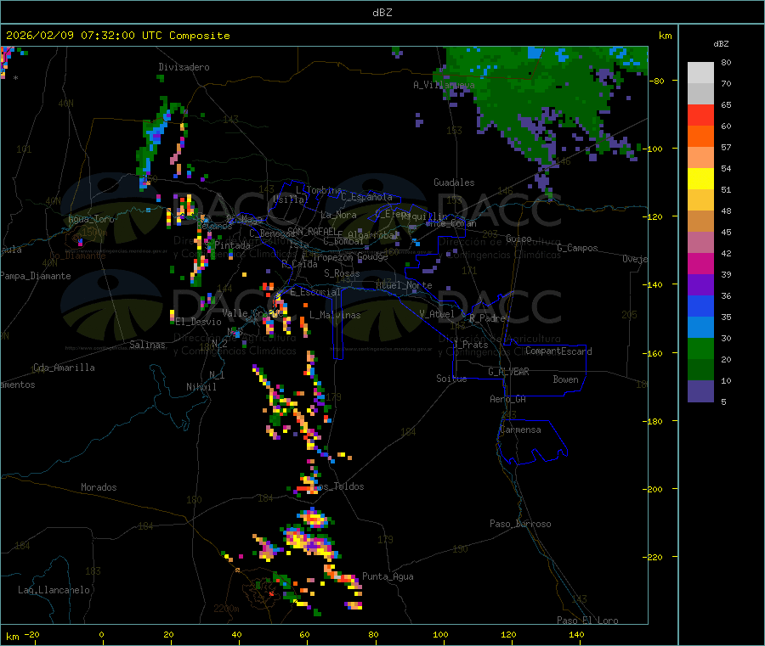
Task: Click the J_Prats map label
Action: point(471,345)
